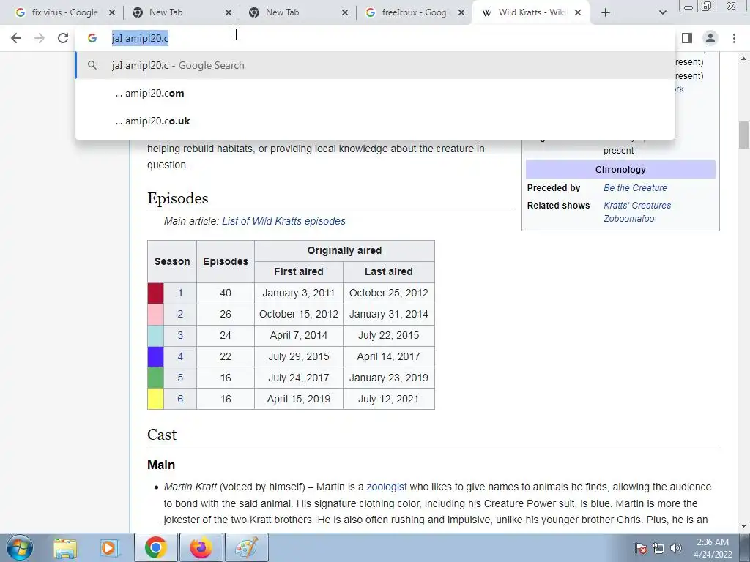Open the 'Zoboomafoo' link
The image size is (750, 562).
628,219
